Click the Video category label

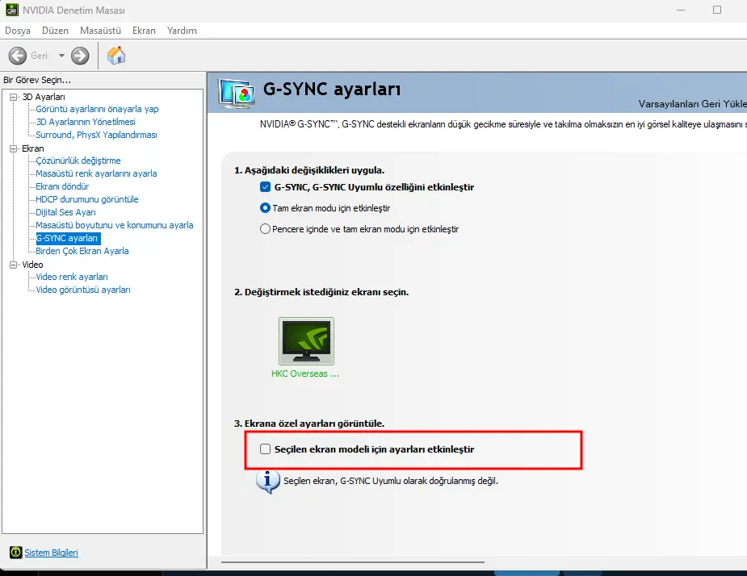click(32, 265)
